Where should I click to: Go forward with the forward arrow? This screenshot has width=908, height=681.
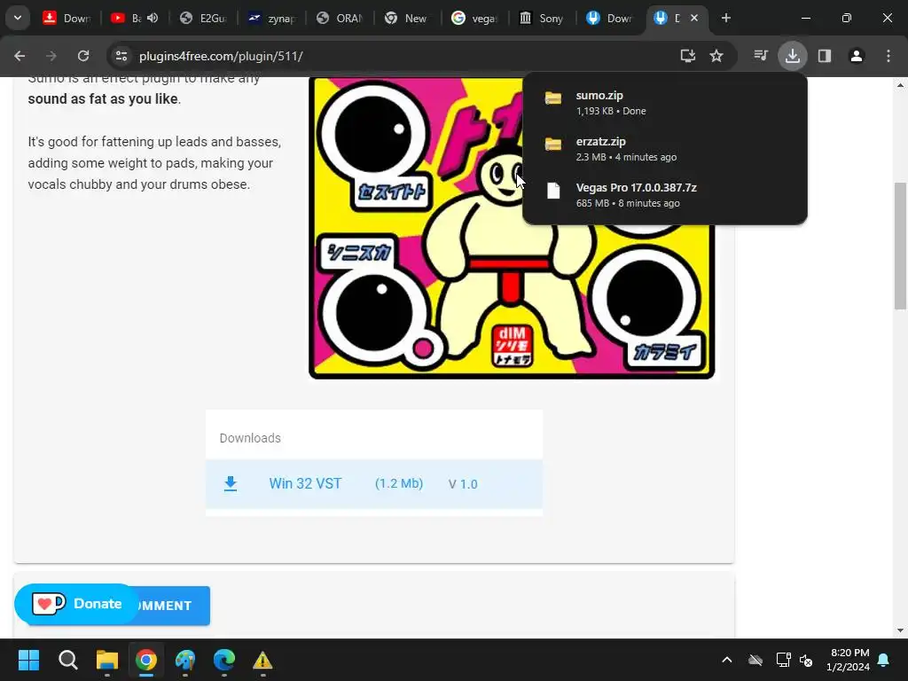tap(51, 56)
